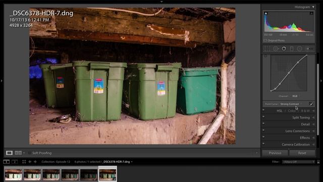Expand the Detail panel triangle
This screenshot has height=182, width=323.
313,124
